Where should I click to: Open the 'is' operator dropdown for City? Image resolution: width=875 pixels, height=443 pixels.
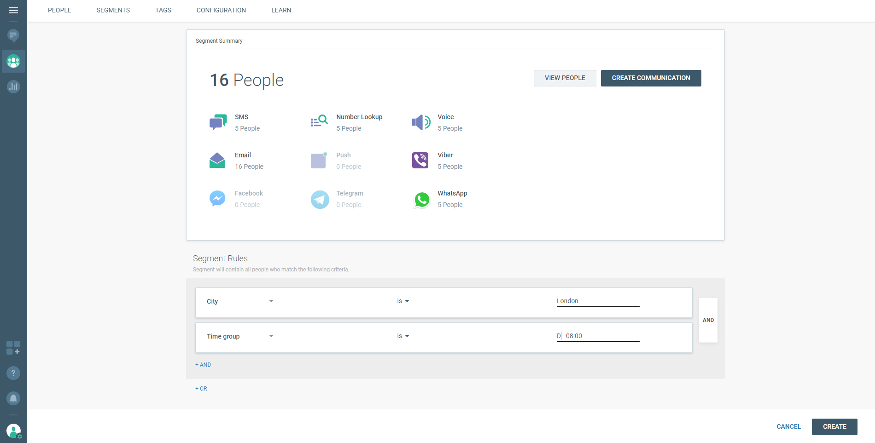point(403,301)
